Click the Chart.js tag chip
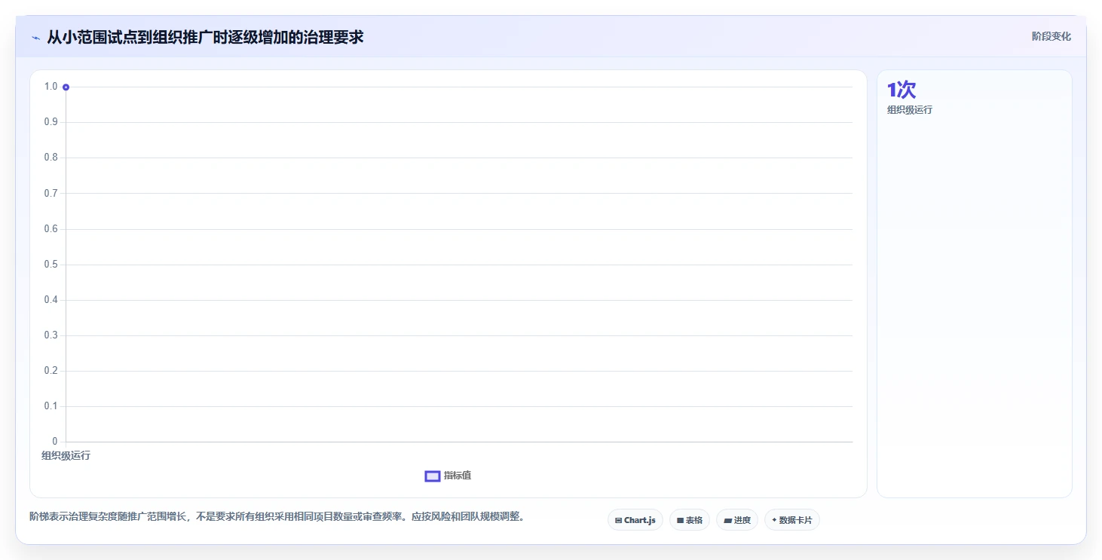The image size is (1102, 560). point(635,520)
